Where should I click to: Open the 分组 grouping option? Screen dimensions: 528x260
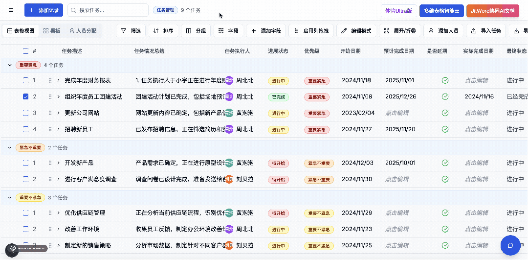[196, 31]
